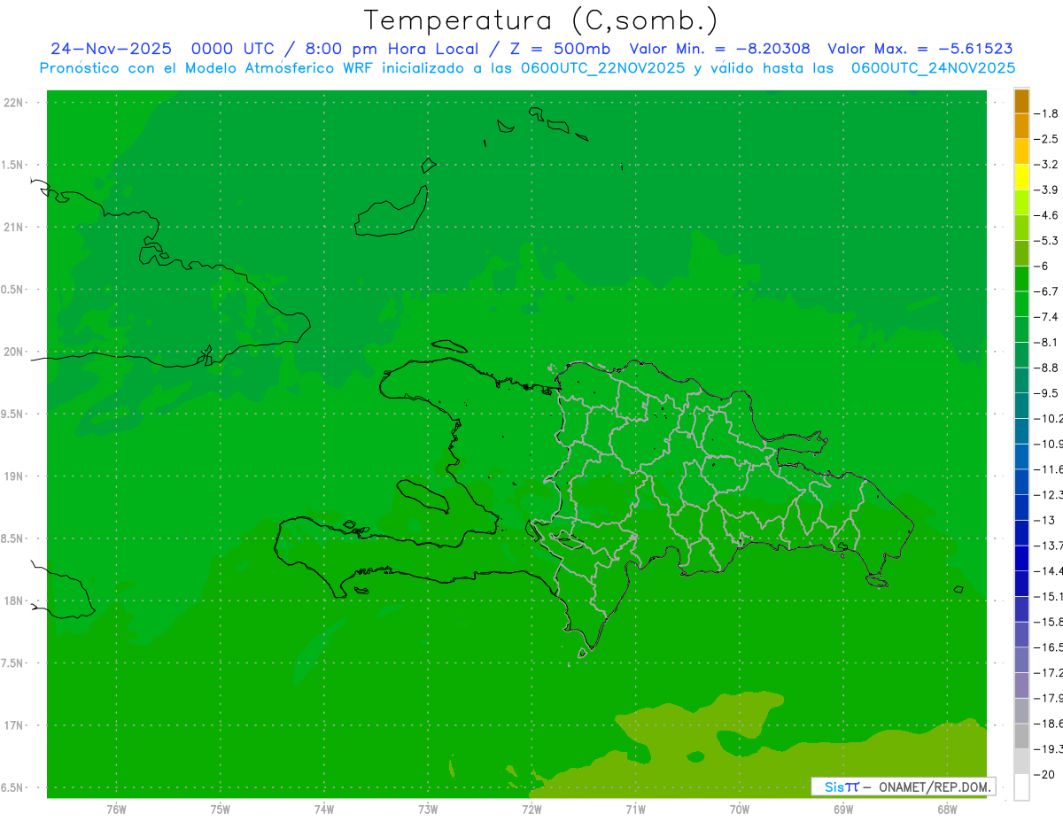Select the green swatch between -7.4 and -8.1
1063x821 pixels.
tap(1021, 329)
